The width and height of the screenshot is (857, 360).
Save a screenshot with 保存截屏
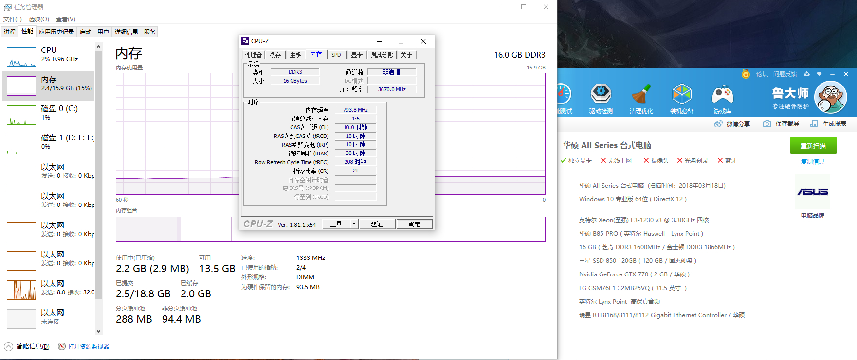[781, 124]
